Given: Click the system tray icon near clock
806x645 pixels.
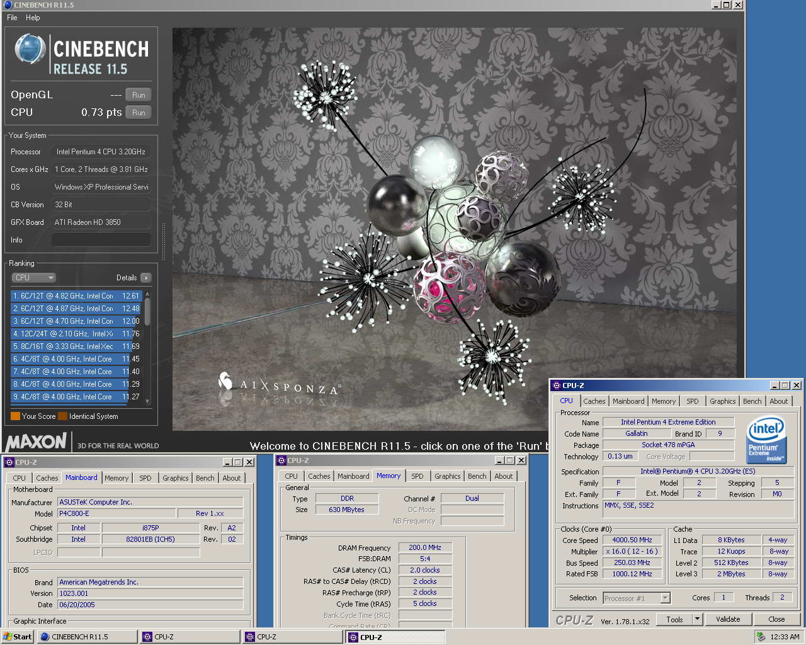Looking at the screenshot, I should pos(761,637).
